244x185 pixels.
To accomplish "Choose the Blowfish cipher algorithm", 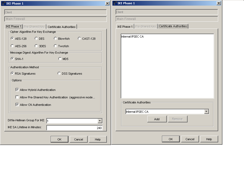I will click(55, 39).
